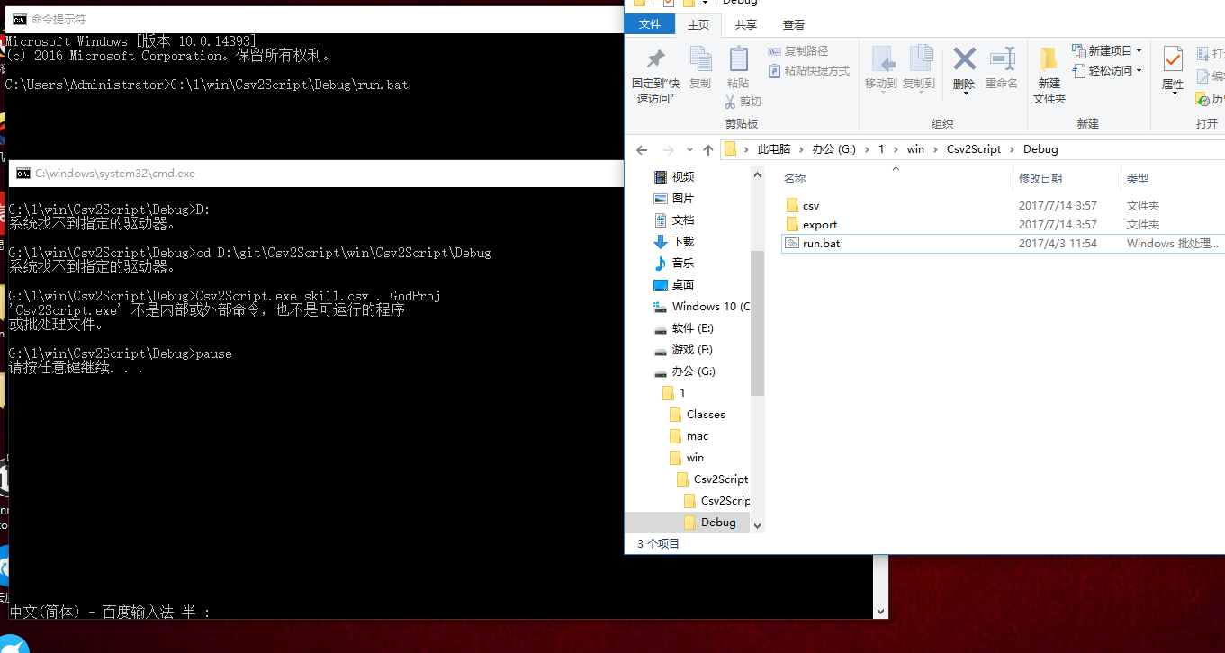Open 图片 in navigation pane
Viewport: 1225px width, 653px height.
click(683, 198)
